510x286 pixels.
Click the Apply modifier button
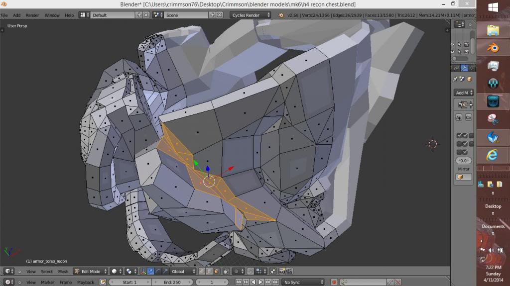[x=459, y=117]
